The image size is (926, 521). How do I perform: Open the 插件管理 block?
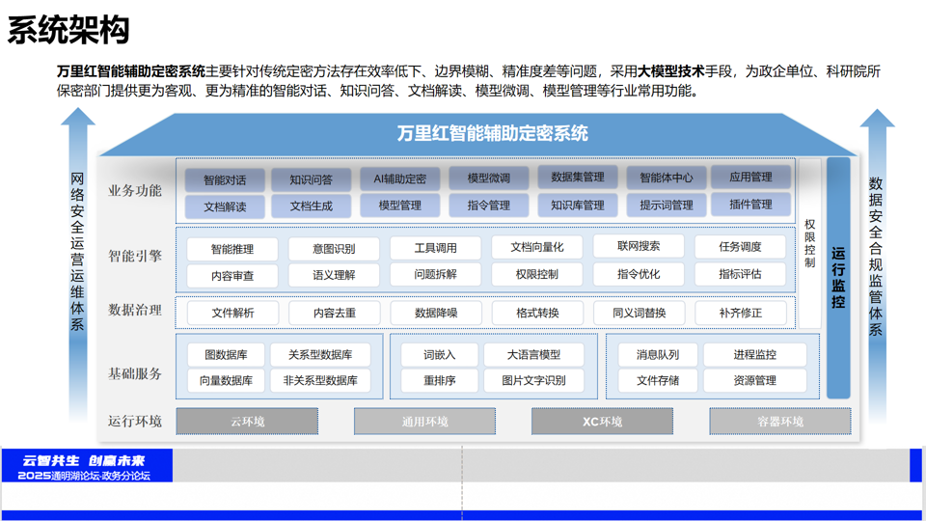click(750, 205)
